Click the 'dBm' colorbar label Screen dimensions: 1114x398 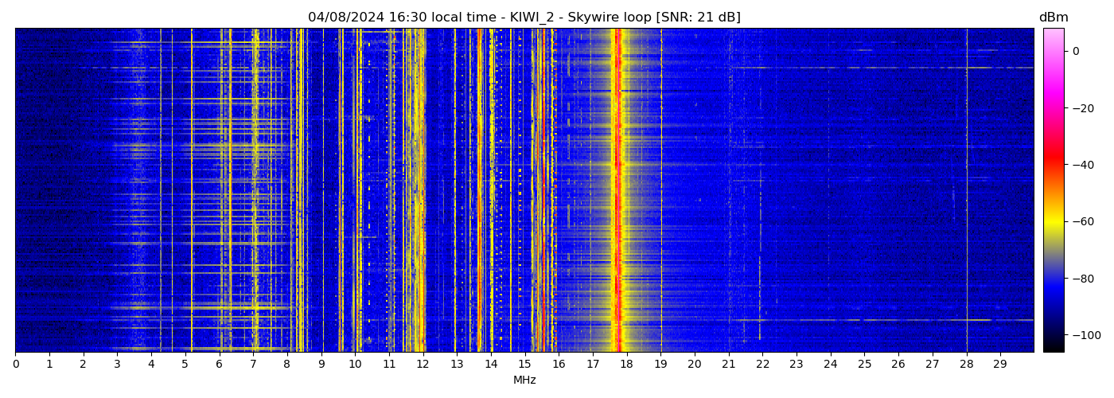pos(1054,18)
